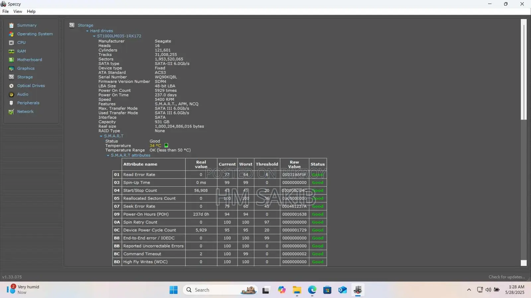Open the Help menu
The height and width of the screenshot is (298, 531).
click(x=31, y=11)
